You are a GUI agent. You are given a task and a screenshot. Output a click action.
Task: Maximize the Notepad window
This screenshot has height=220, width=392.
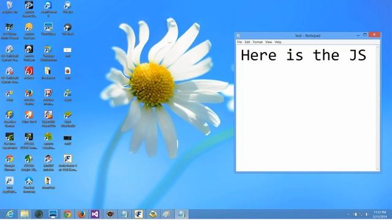pos(365,35)
